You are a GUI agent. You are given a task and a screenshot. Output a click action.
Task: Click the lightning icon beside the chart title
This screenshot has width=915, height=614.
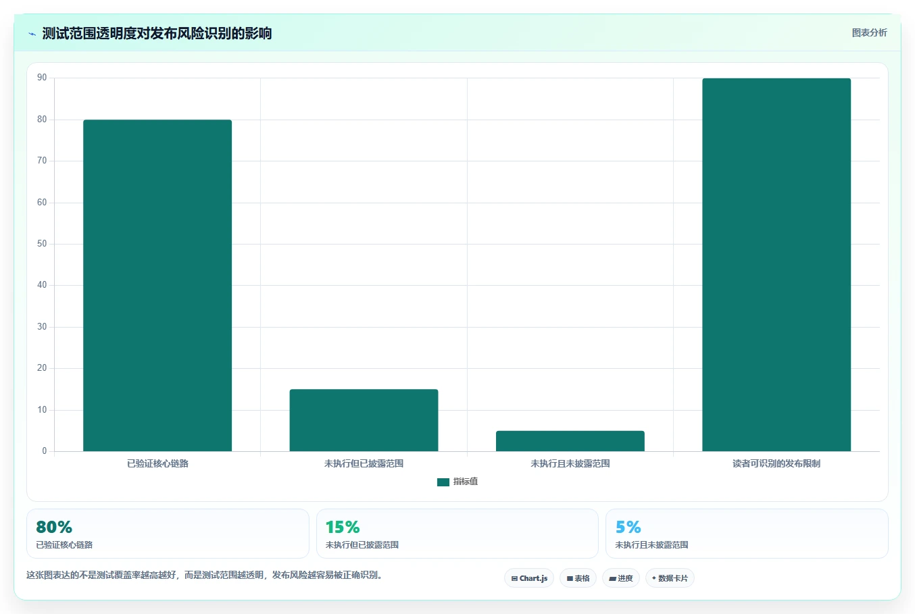tap(32, 34)
